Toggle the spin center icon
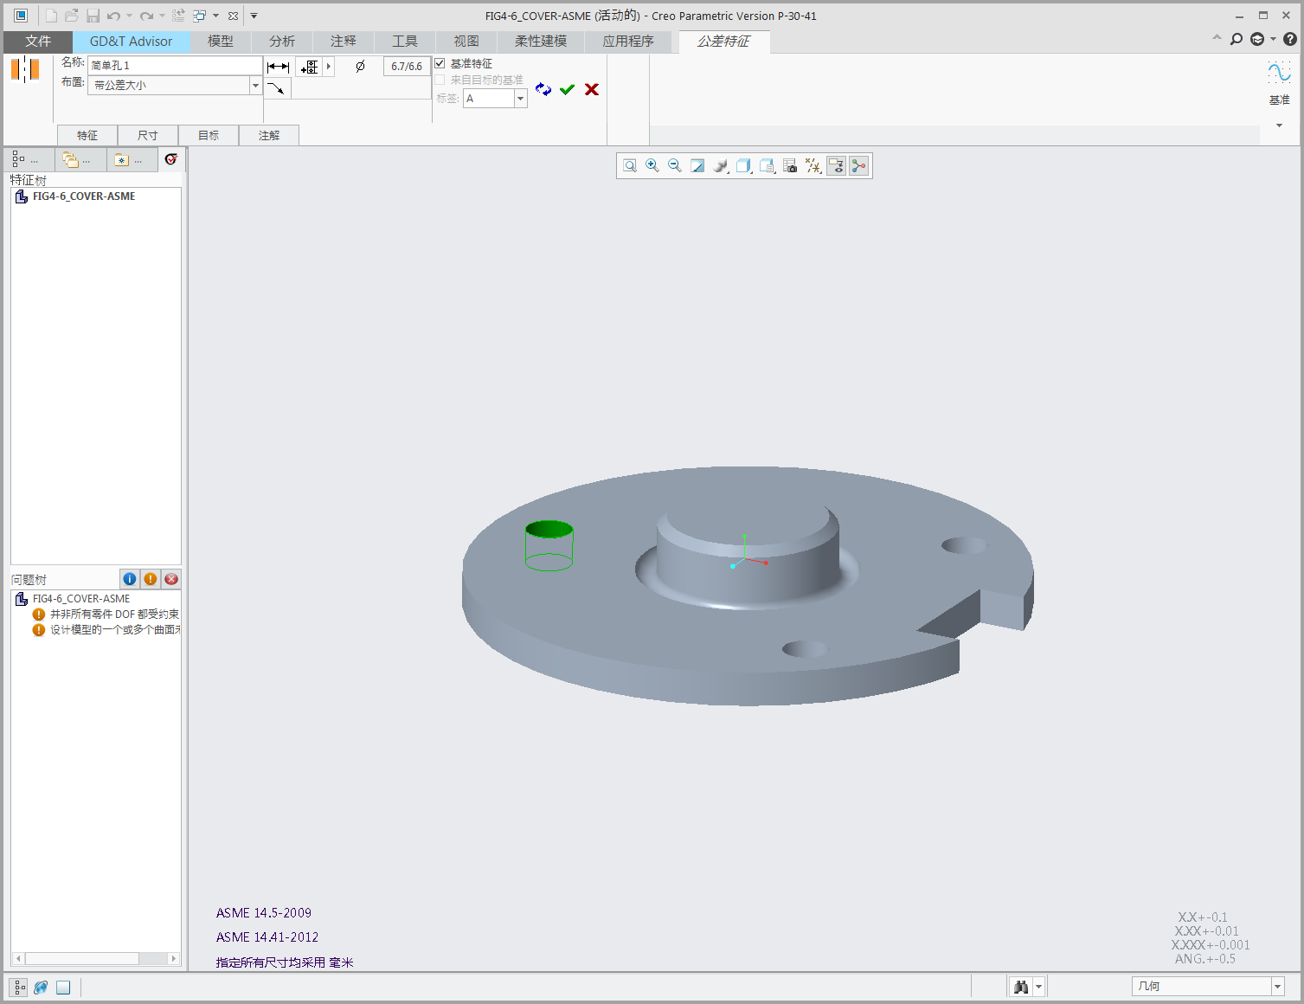Screen dimensions: 1304x1004 [858, 166]
